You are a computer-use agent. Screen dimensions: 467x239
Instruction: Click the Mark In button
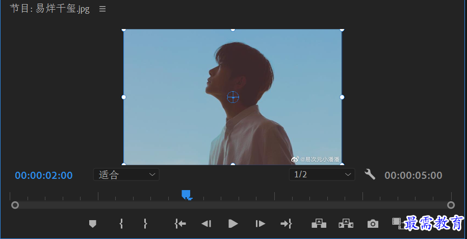121,224
